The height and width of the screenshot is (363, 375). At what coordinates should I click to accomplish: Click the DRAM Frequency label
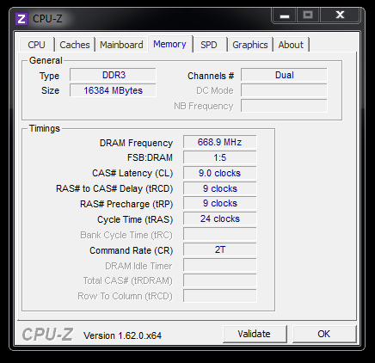136,143
